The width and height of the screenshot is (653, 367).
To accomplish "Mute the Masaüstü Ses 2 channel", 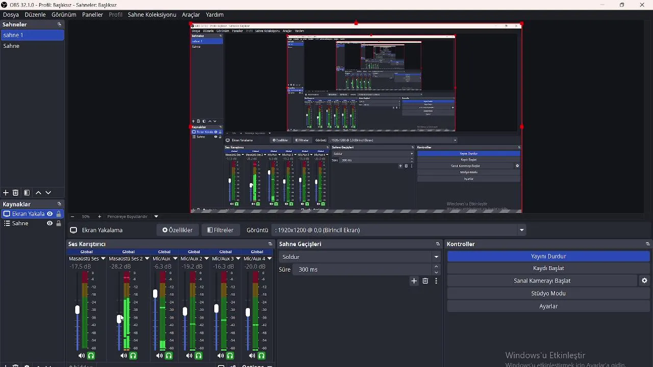I will 124,356.
